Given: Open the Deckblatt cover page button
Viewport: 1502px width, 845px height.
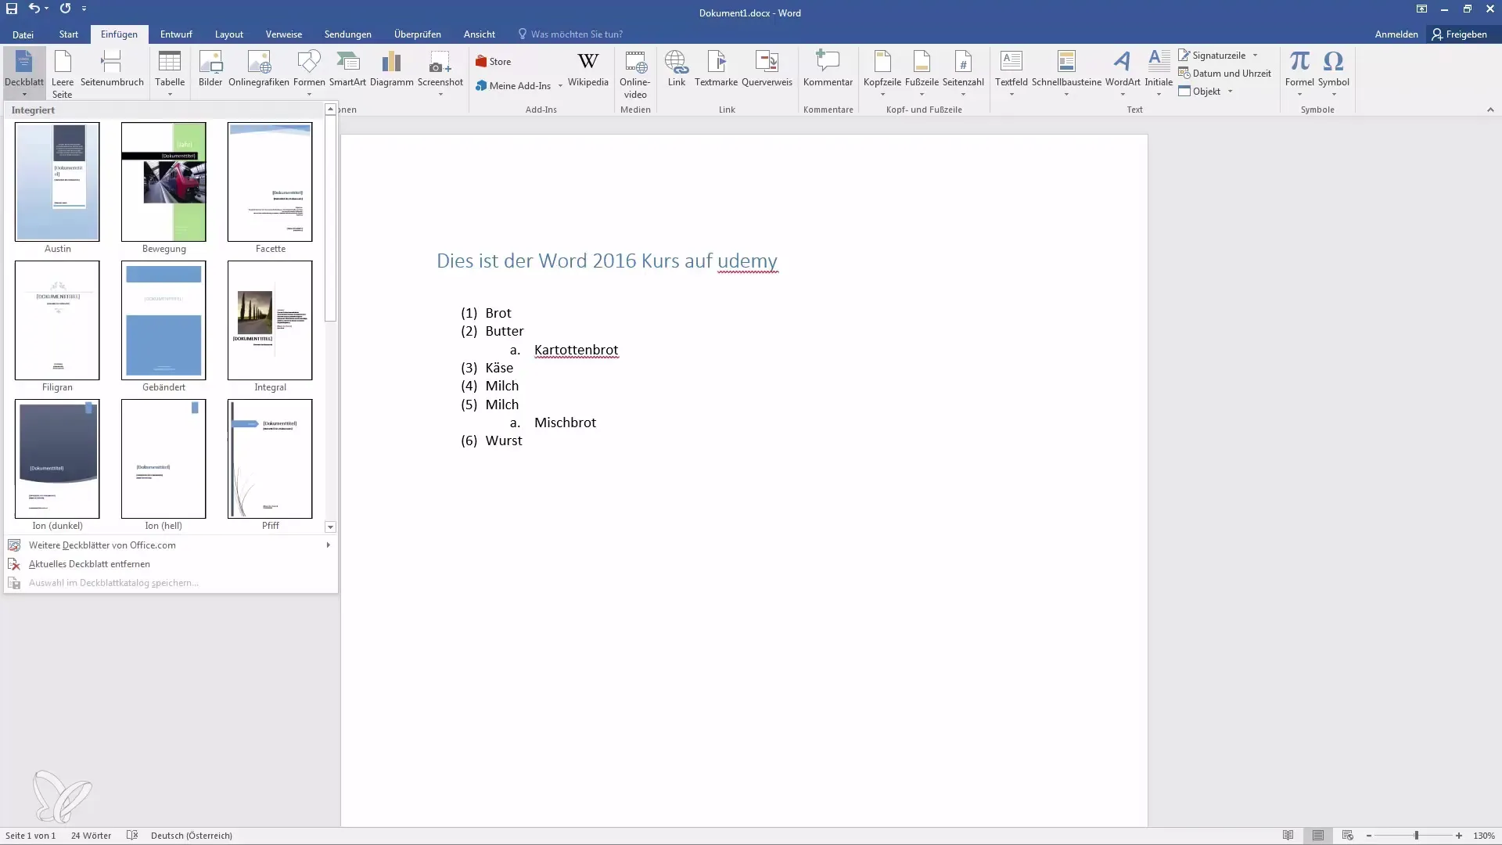Looking at the screenshot, I should click(24, 73).
